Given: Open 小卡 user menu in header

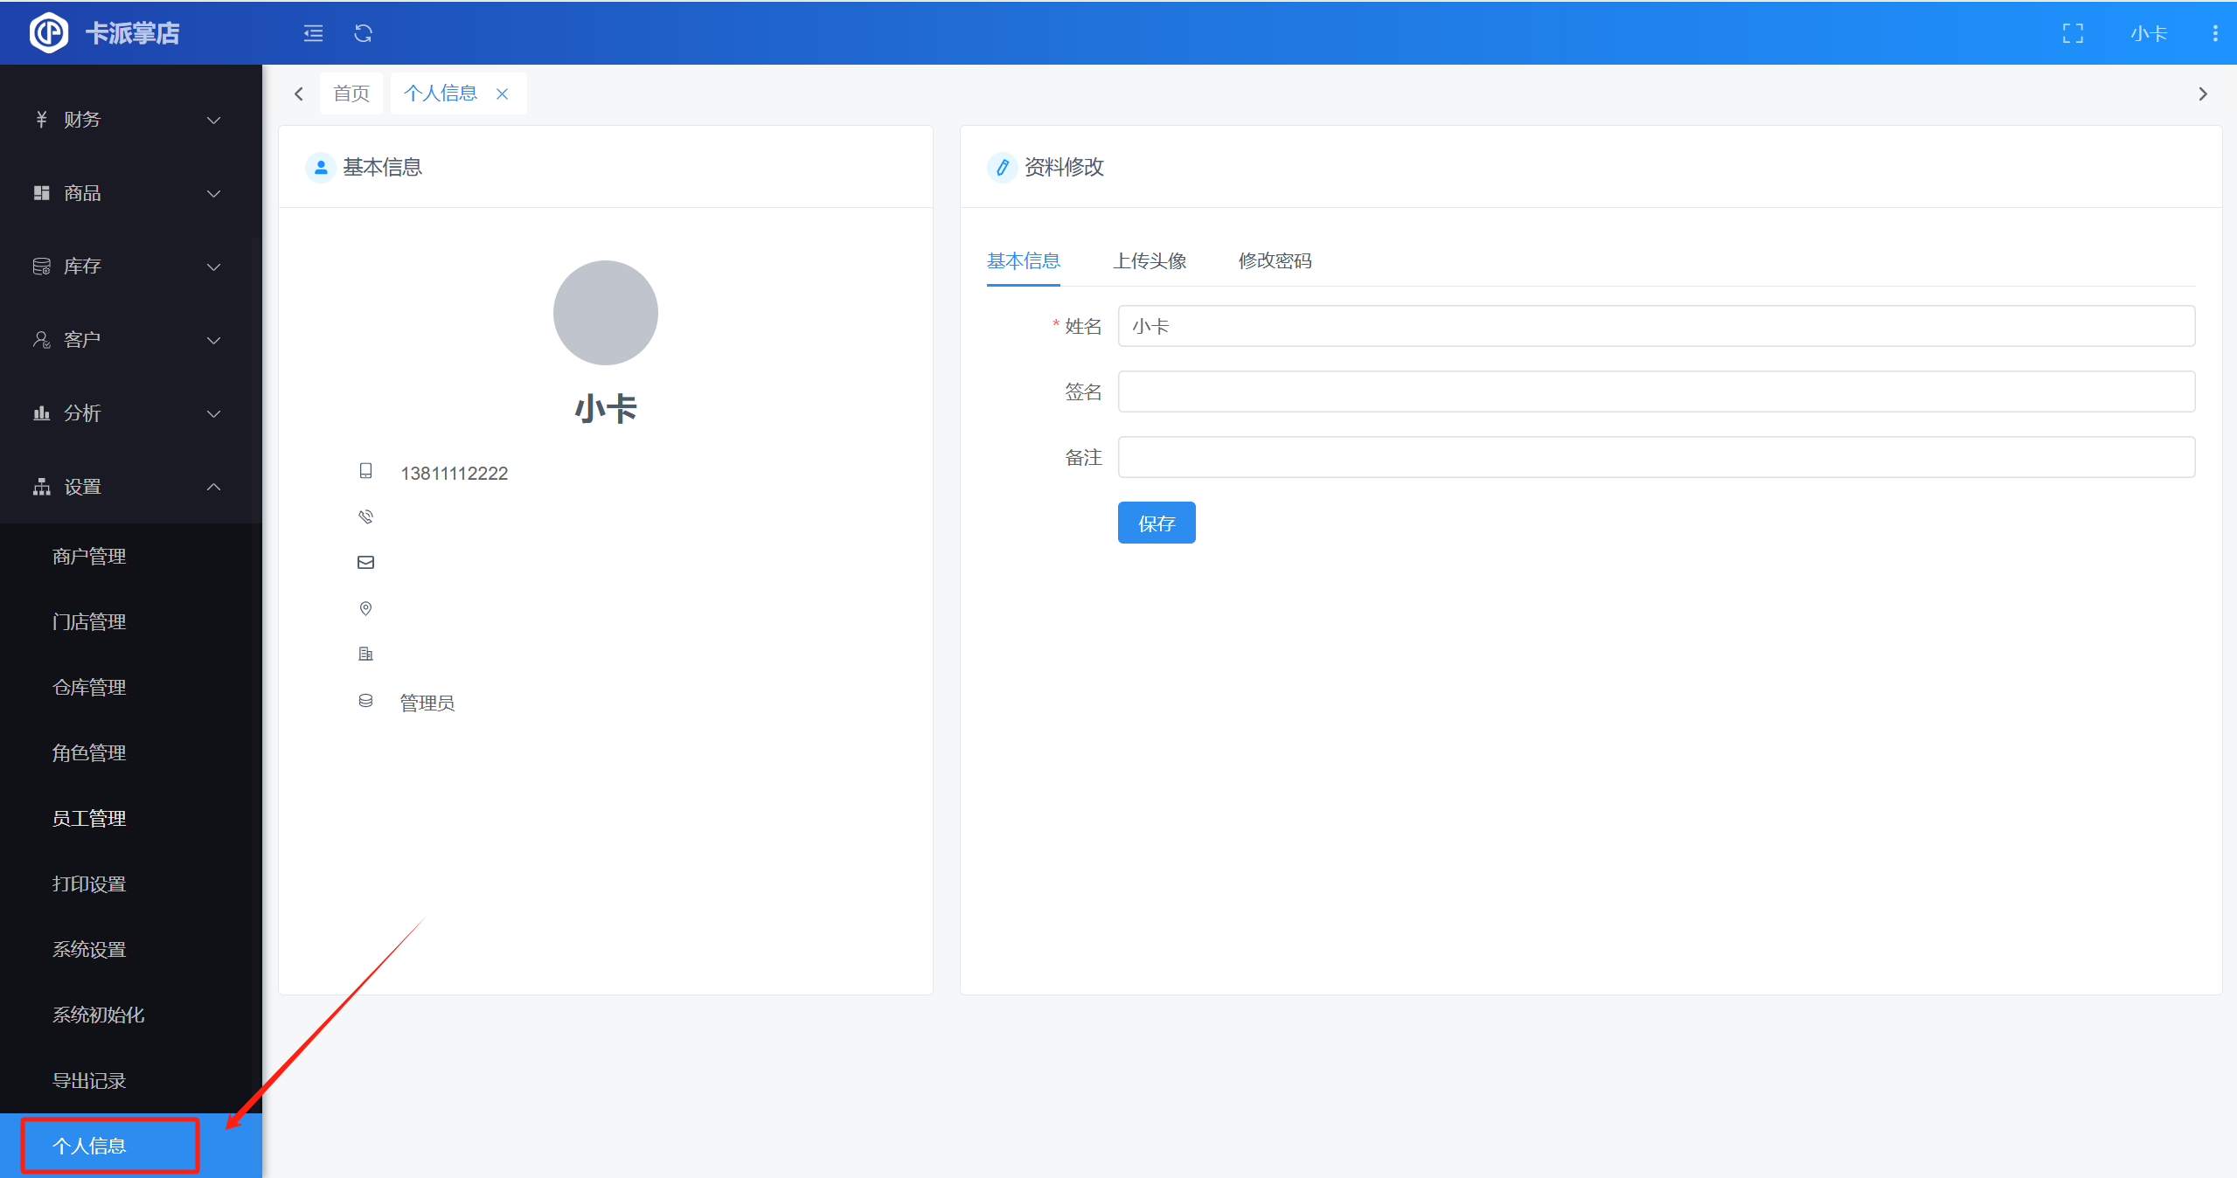Looking at the screenshot, I should (x=2148, y=33).
